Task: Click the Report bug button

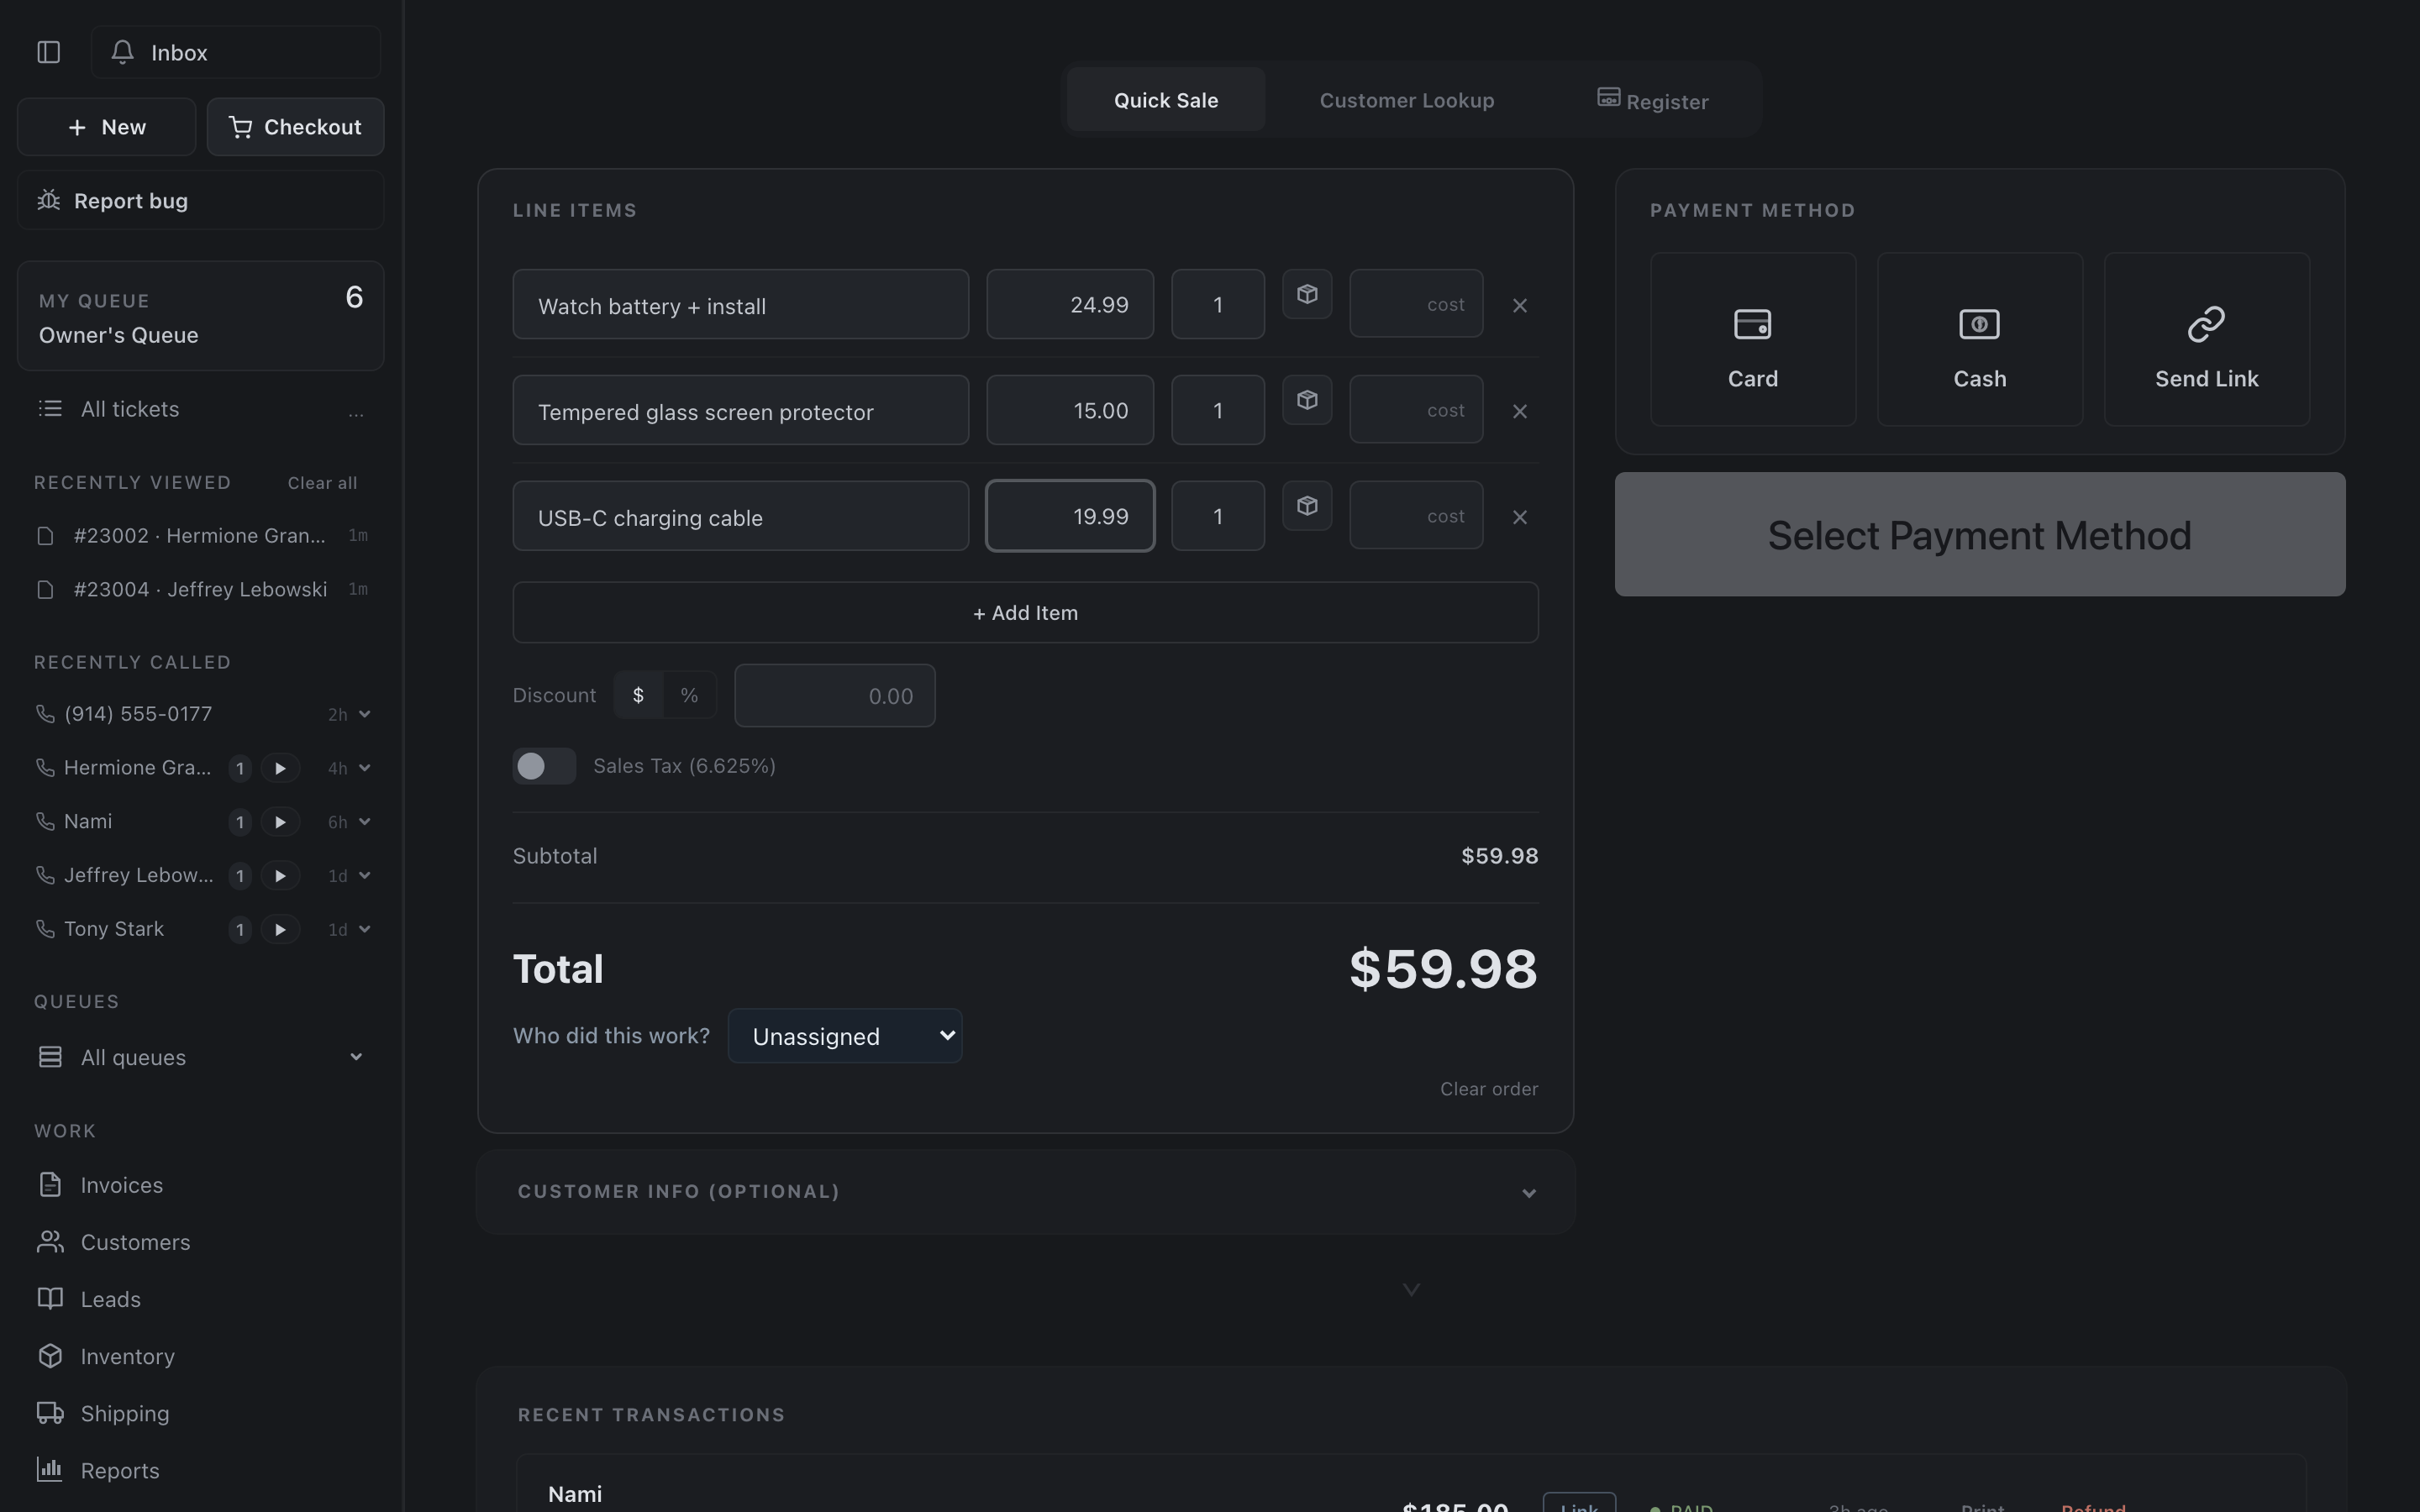Action: [x=200, y=200]
